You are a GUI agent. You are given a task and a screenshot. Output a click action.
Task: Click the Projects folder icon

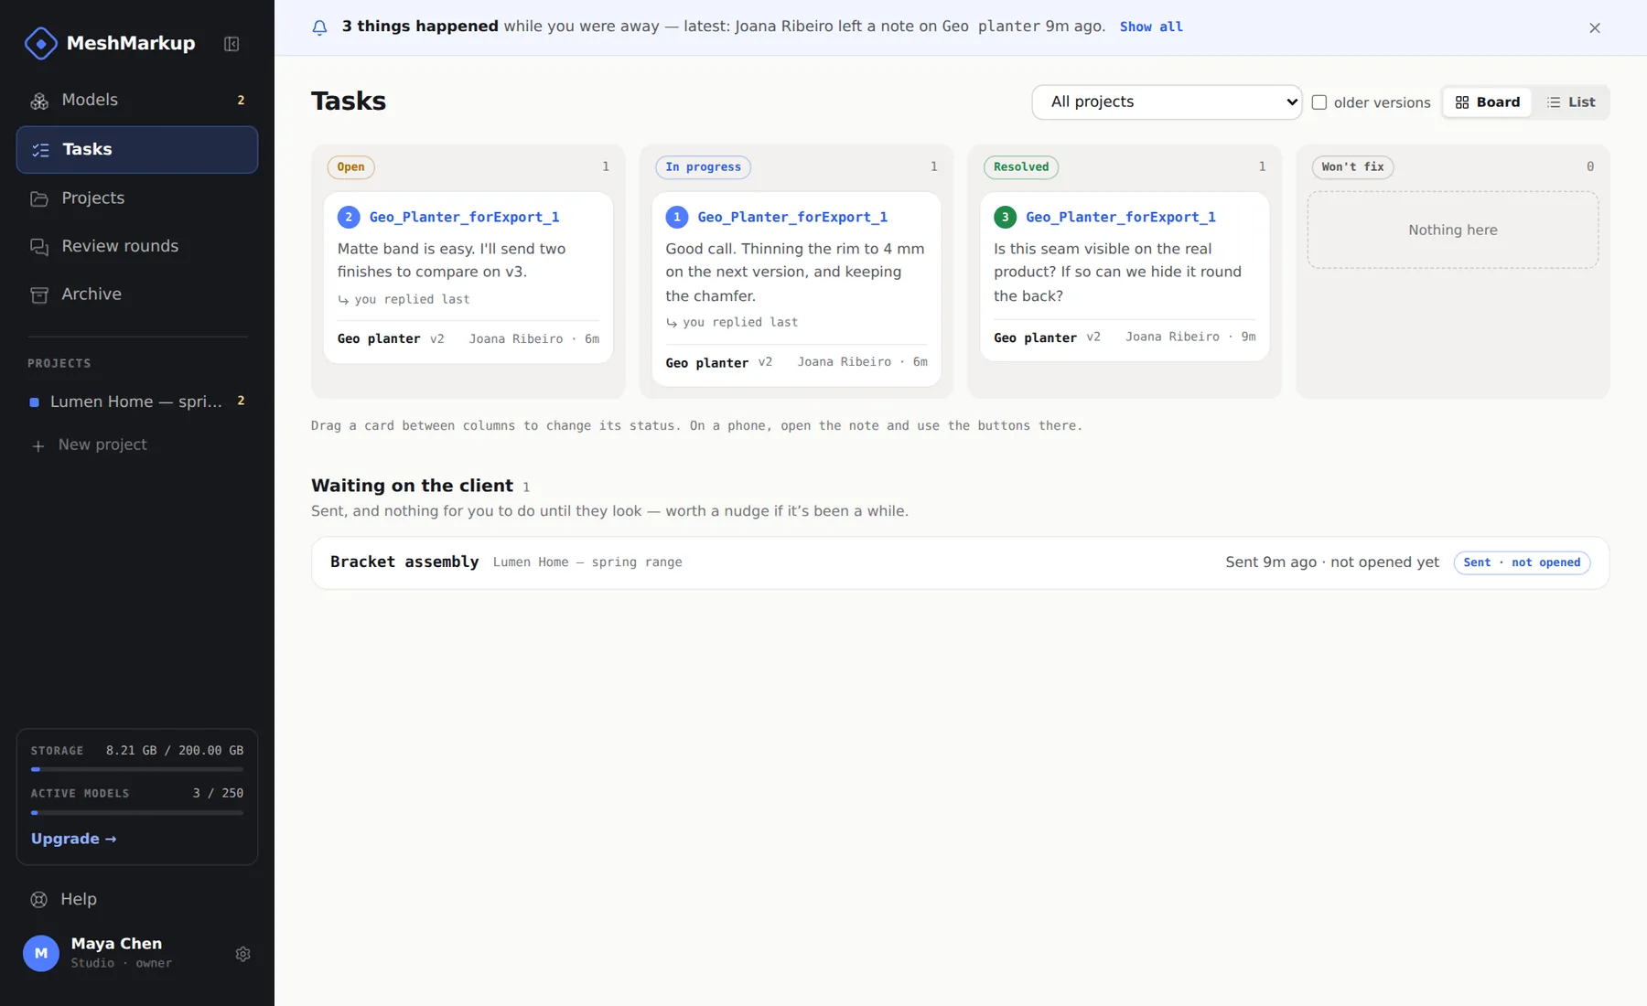click(x=39, y=198)
